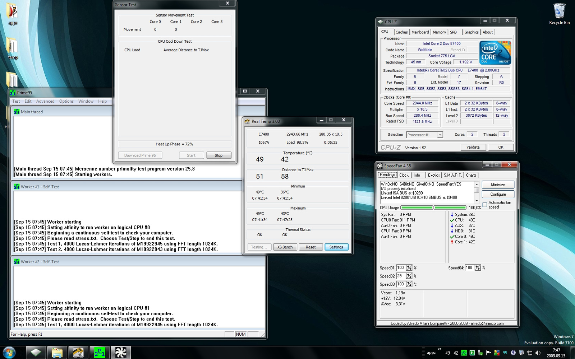
Task: Click the first CPU Usage bar
Action: tap(417, 208)
